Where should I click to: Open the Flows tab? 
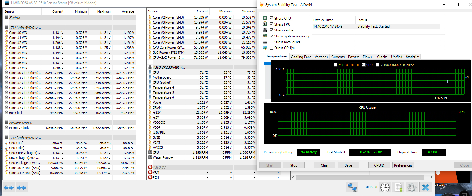coord(367,57)
